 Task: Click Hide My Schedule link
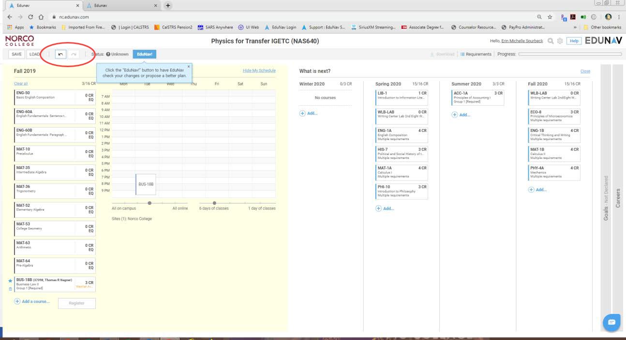pos(259,71)
